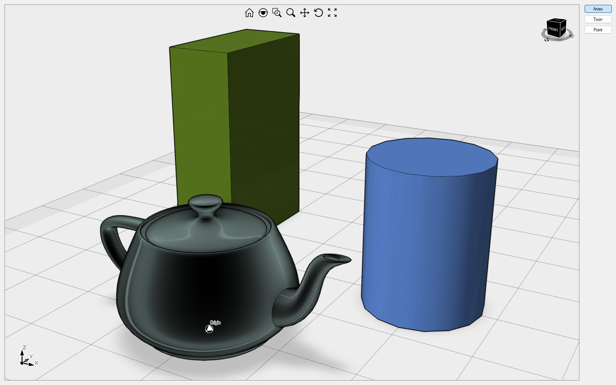Click the Origin marker on the teapot
The width and height of the screenshot is (616, 385).
pyautogui.click(x=210, y=328)
